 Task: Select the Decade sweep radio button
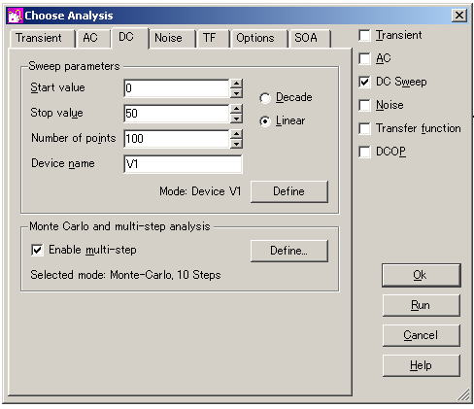pyautogui.click(x=265, y=98)
